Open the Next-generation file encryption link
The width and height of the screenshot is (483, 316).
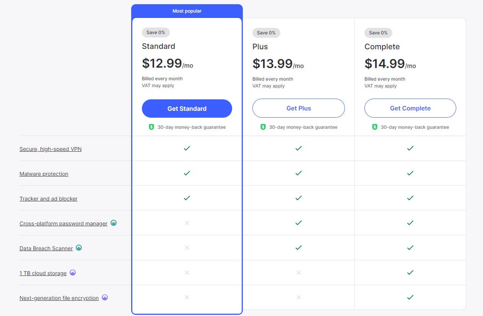(59, 298)
